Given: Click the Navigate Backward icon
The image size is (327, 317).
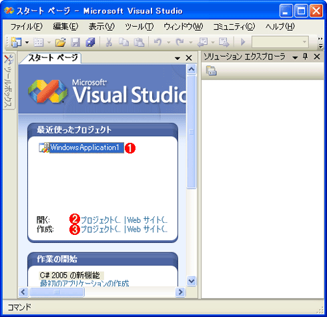Looking at the screenshot, I should click(x=202, y=42).
